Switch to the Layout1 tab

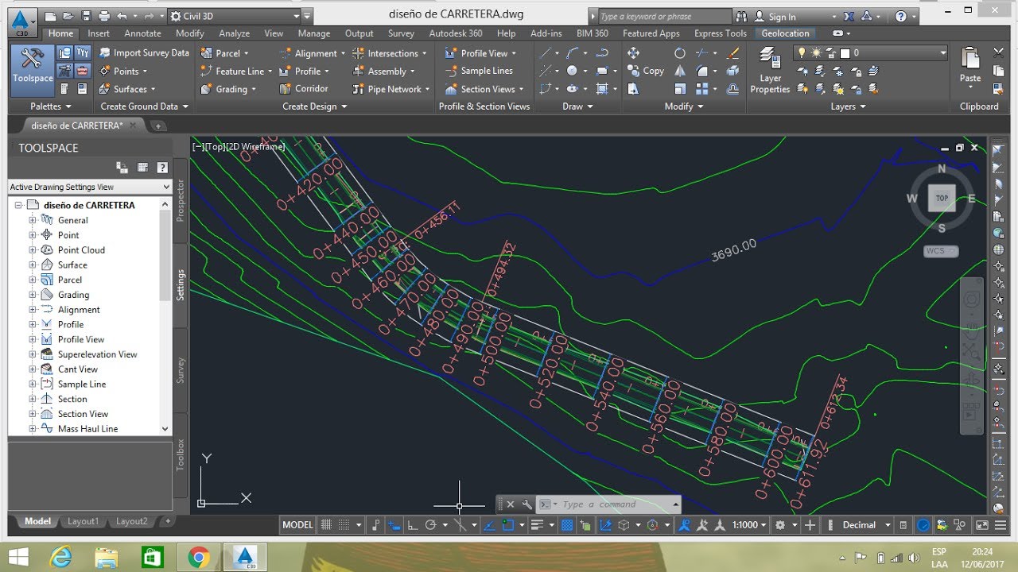(x=83, y=522)
